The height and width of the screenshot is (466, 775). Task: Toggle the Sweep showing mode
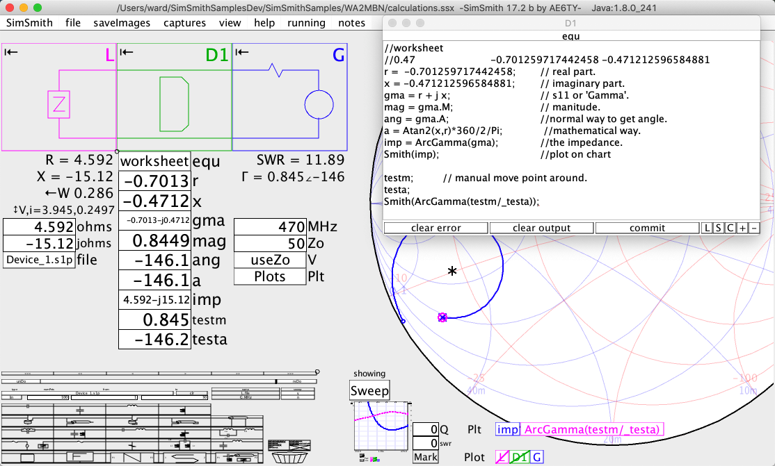(369, 391)
